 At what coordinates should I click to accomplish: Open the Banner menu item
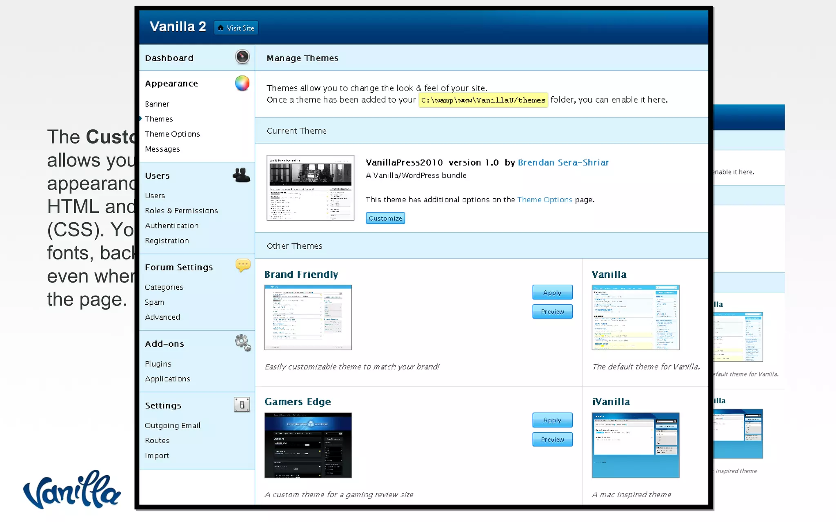click(157, 104)
